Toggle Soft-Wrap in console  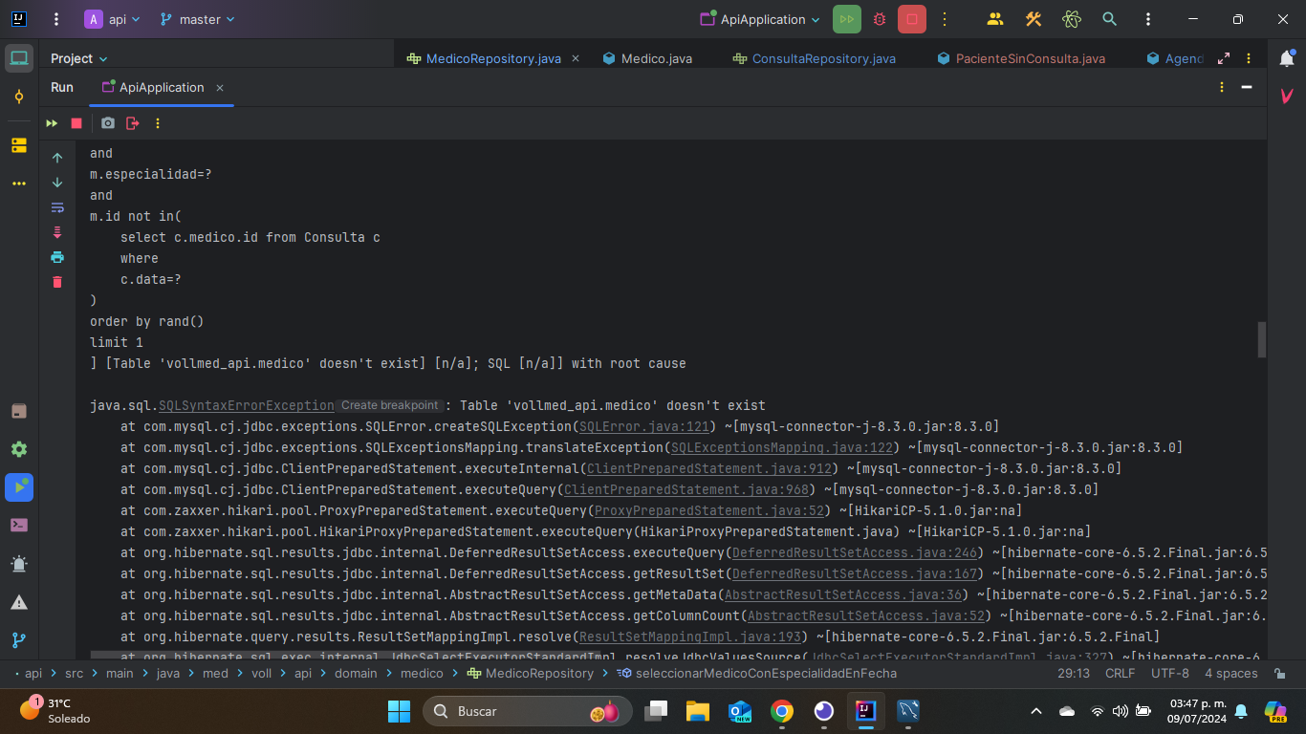(57, 207)
